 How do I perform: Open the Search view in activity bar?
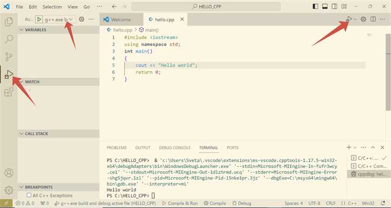[x=9, y=39]
